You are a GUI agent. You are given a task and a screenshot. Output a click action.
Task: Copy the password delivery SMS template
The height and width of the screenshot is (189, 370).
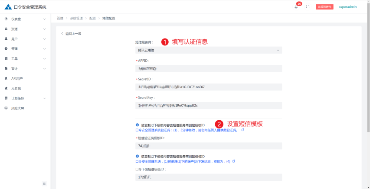(x=234, y=161)
